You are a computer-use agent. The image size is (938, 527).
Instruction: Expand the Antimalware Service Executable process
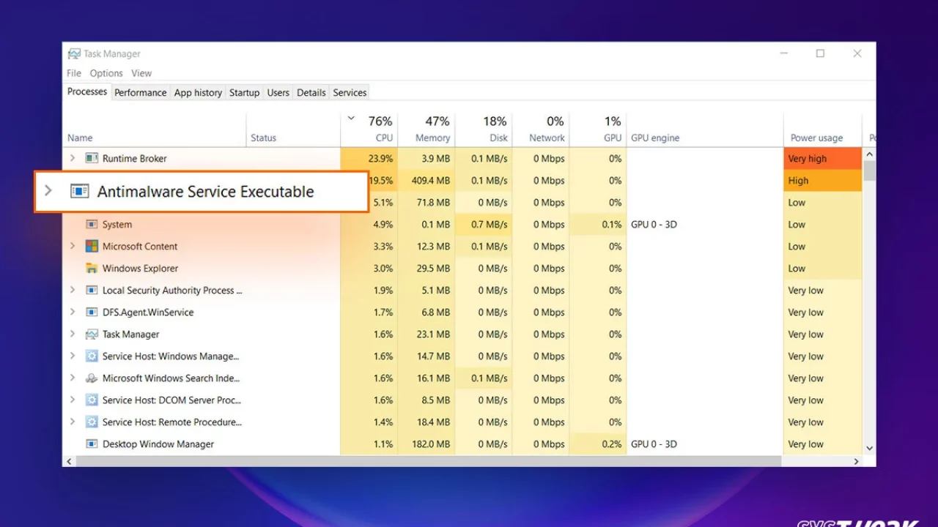tap(48, 191)
